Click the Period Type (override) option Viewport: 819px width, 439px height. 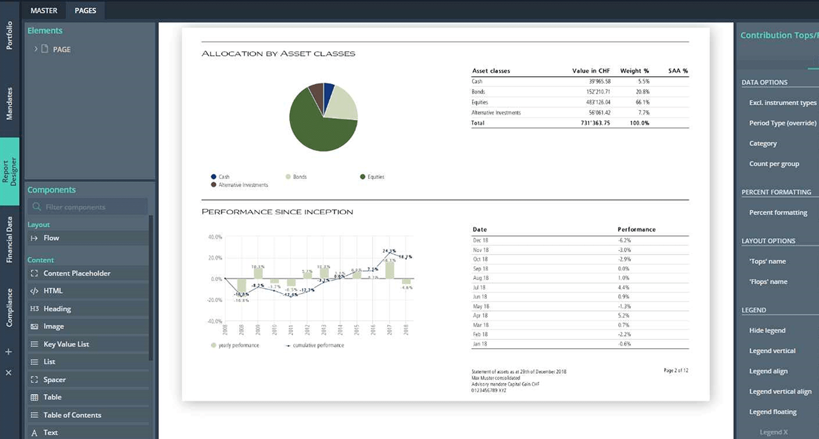(783, 123)
